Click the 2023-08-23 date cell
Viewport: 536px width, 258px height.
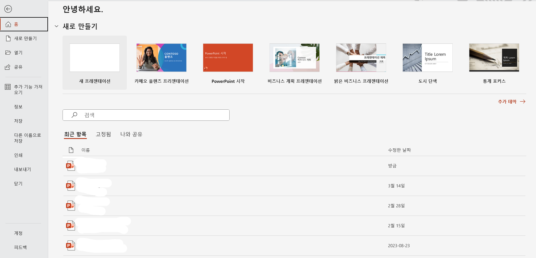[399, 245]
